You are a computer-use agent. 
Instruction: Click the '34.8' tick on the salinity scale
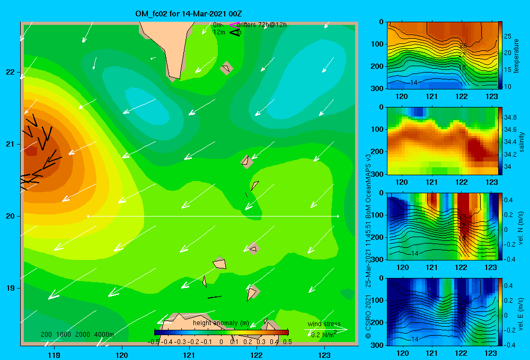[x=510, y=118]
